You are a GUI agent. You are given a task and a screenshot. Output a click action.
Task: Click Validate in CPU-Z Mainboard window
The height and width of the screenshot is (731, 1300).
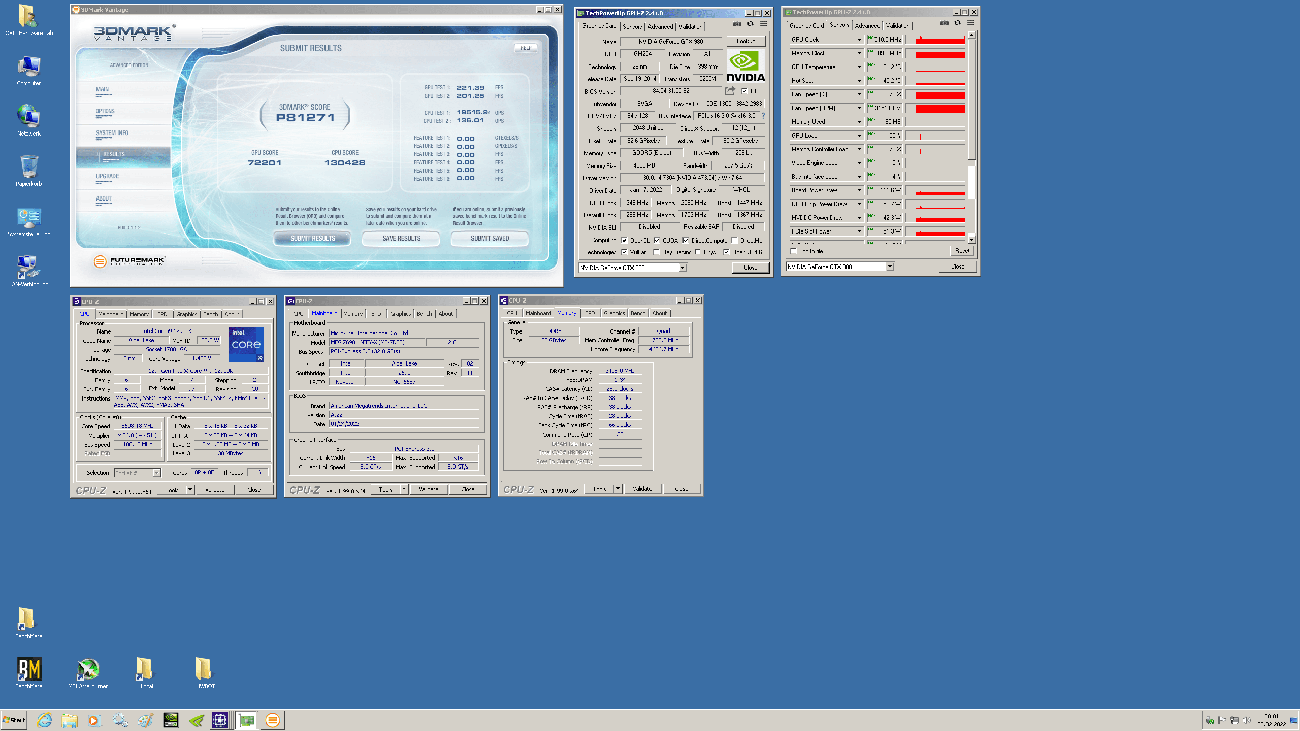pos(429,489)
